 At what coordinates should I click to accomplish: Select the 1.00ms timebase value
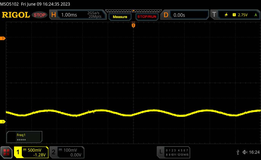69,15
